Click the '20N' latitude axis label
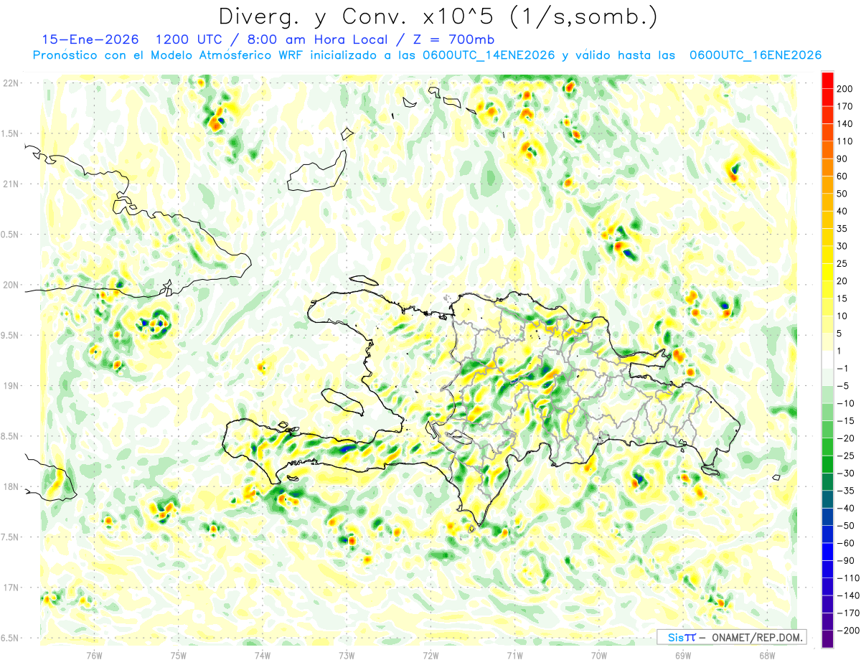861x665 pixels. click(11, 285)
